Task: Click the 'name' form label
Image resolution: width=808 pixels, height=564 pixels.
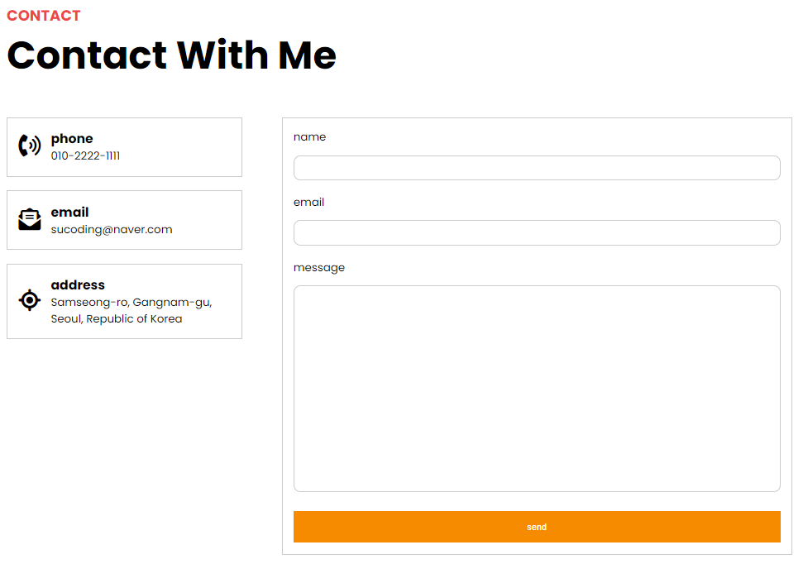Action: pyautogui.click(x=309, y=137)
